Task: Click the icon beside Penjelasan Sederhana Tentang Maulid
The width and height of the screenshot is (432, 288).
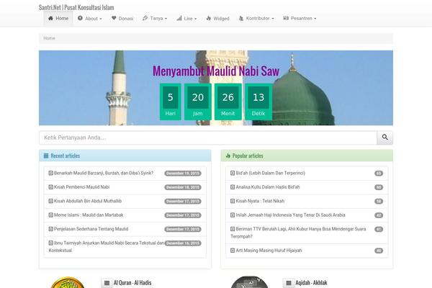Action: [50, 229]
